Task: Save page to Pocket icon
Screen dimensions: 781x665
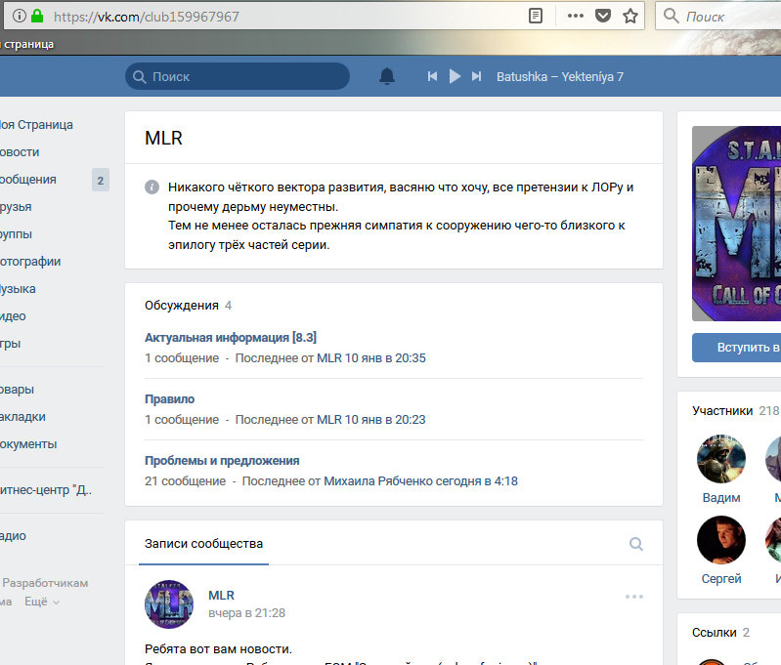Action: click(x=603, y=16)
